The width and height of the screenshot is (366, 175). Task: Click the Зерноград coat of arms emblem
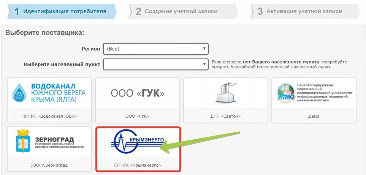click(23, 141)
